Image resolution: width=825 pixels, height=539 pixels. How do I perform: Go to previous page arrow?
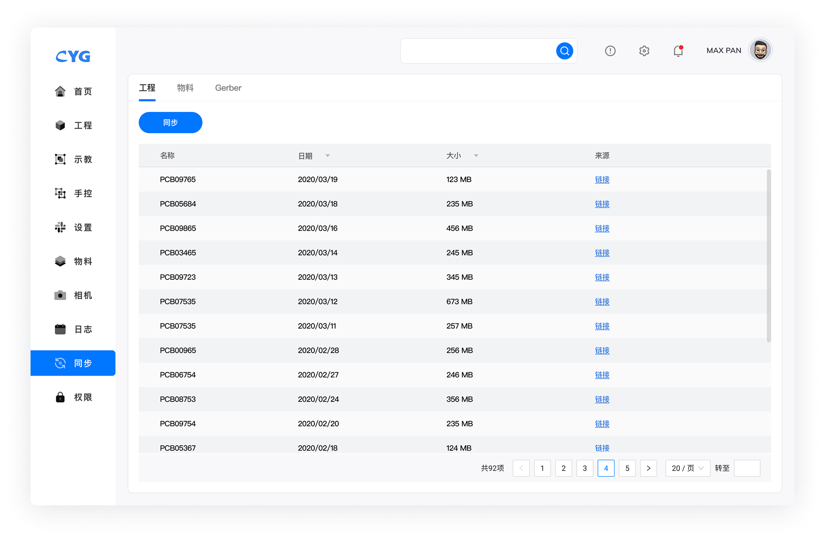(521, 468)
